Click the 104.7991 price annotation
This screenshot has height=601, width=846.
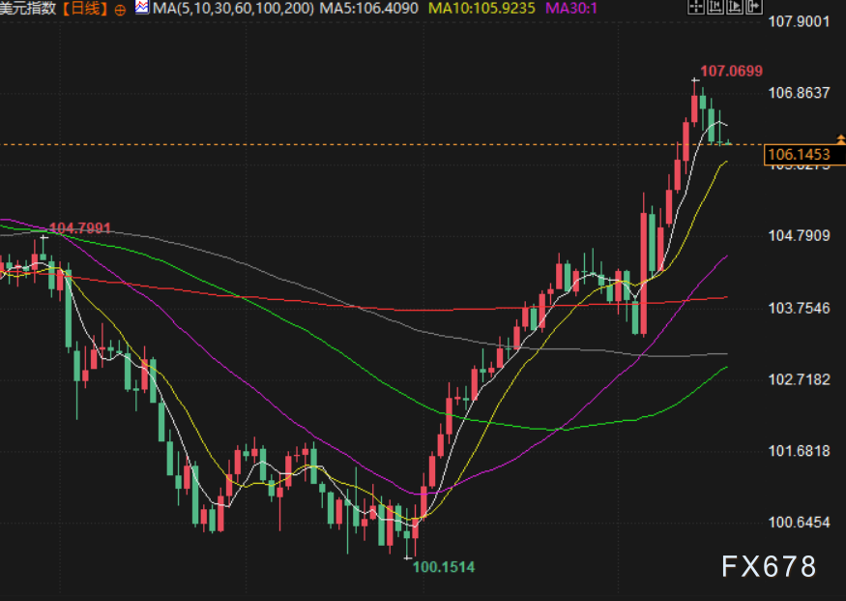pyautogui.click(x=79, y=228)
